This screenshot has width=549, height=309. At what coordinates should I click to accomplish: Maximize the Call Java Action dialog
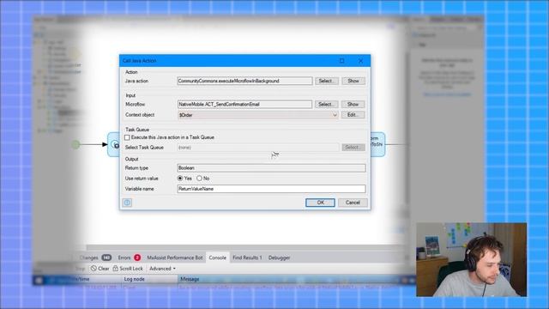(341, 61)
